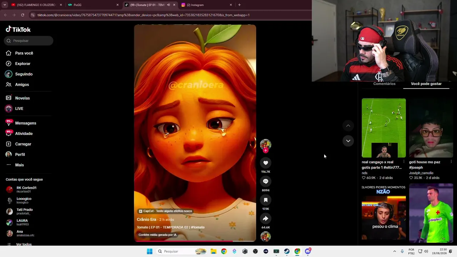This screenshot has height=257, width=457.
Task: Click the Chrome address bar URL
Action: coord(143,15)
